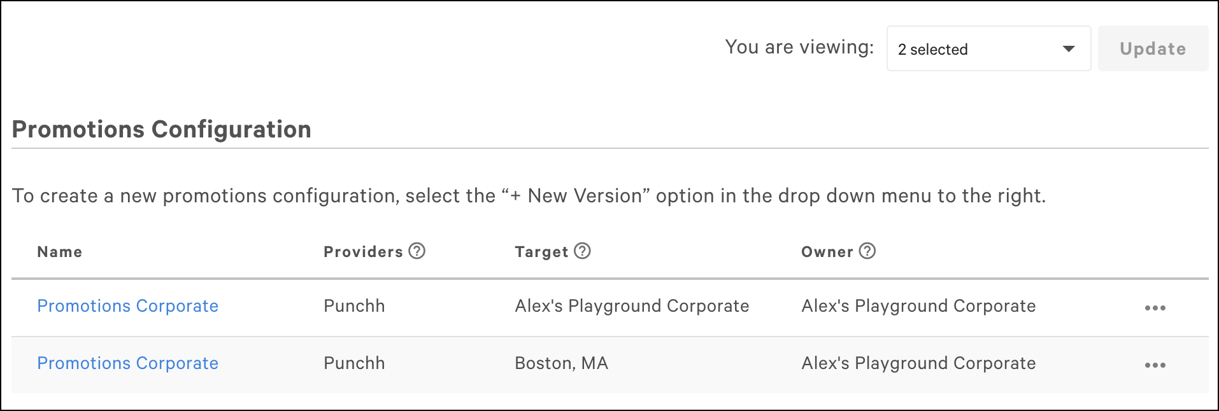Click the Providers help question-mark icon
The height and width of the screenshot is (411, 1219).
pyautogui.click(x=417, y=251)
